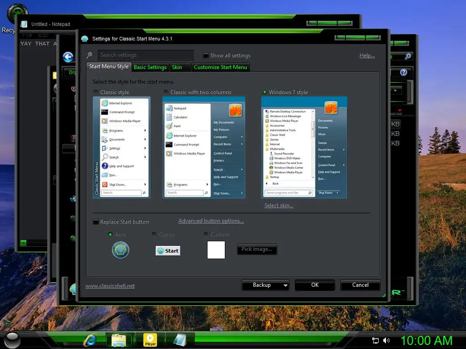Select Classic style radio button
The width and height of the screenshot is (466, 349).
96,92
